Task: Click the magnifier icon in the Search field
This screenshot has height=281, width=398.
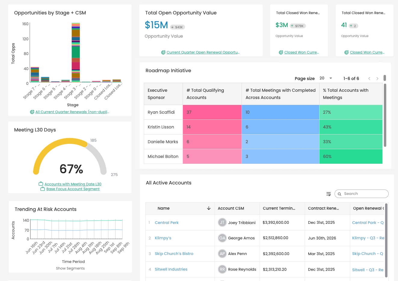Action: pos(339,194)
